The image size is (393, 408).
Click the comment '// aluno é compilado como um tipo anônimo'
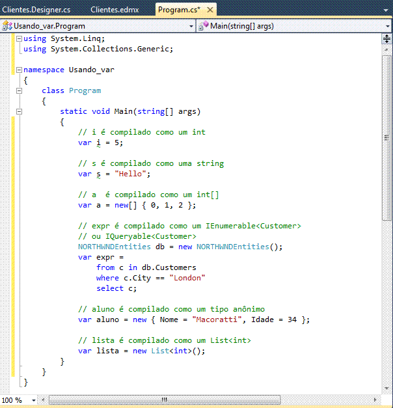(x=171, y=309)
